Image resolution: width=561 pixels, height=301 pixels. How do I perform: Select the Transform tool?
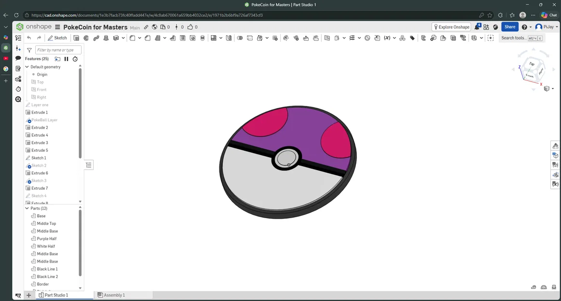point(260,38)
